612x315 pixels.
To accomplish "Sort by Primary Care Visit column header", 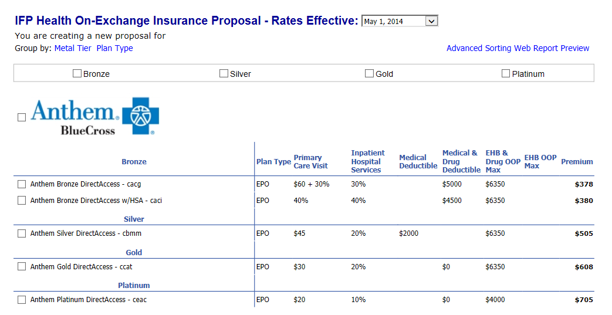I will (x=310, y=161).
